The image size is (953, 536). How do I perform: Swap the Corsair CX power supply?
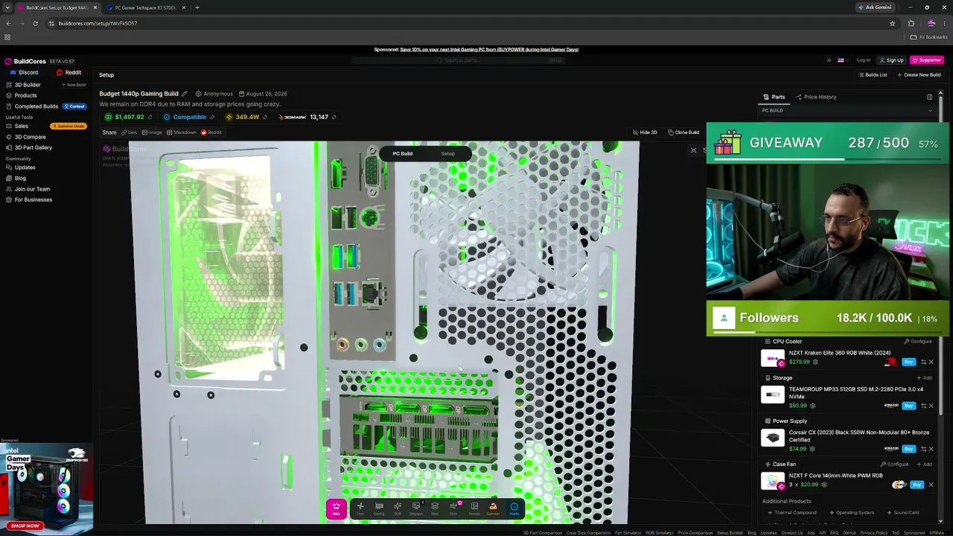click(923, 449)
